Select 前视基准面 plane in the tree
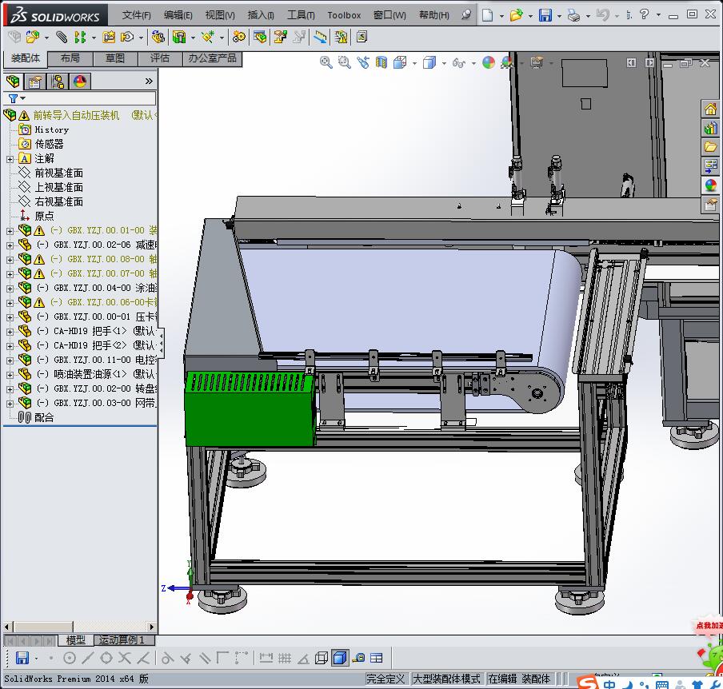Screen dimensions: 723x689 [x=58, y=173]
